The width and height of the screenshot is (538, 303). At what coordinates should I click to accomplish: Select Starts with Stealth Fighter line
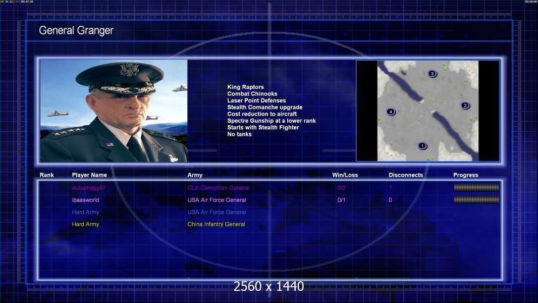pos(263,127)
